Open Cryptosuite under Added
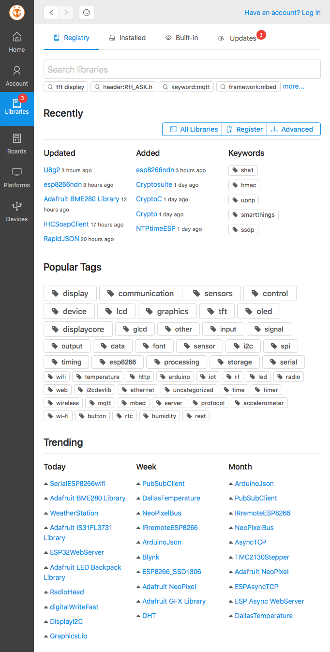 point(154,184)
